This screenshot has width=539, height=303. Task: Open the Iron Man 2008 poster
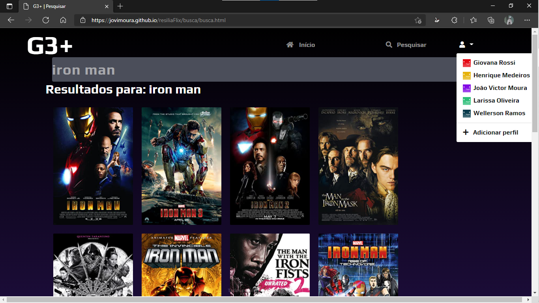pyautogui.click(x=93, y=166)
